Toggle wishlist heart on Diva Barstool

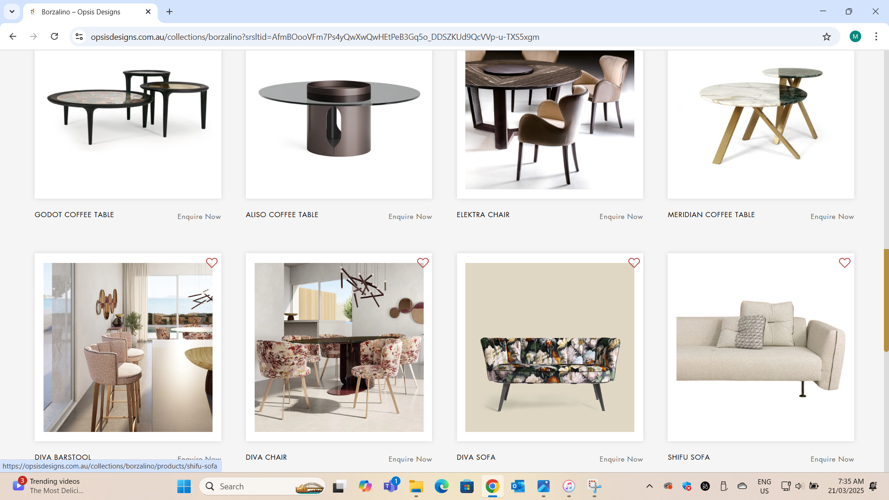(x=212, y=263)
